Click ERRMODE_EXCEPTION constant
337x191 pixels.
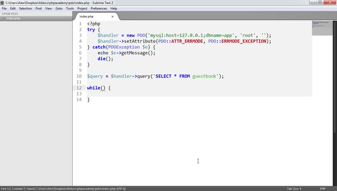244,41
